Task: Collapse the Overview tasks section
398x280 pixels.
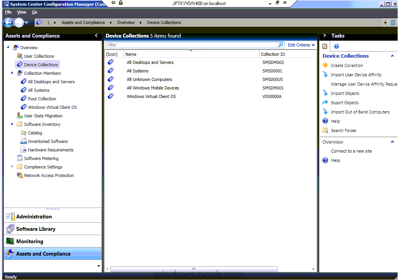Action: coord(393,142)
